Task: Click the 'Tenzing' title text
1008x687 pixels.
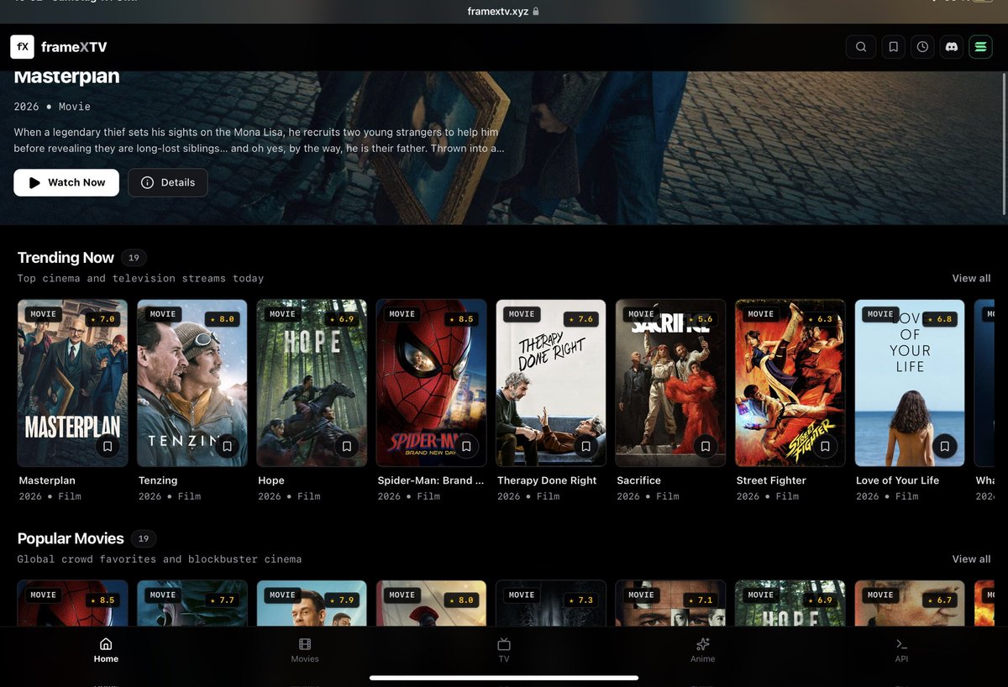Action: (x=158, y=480)
